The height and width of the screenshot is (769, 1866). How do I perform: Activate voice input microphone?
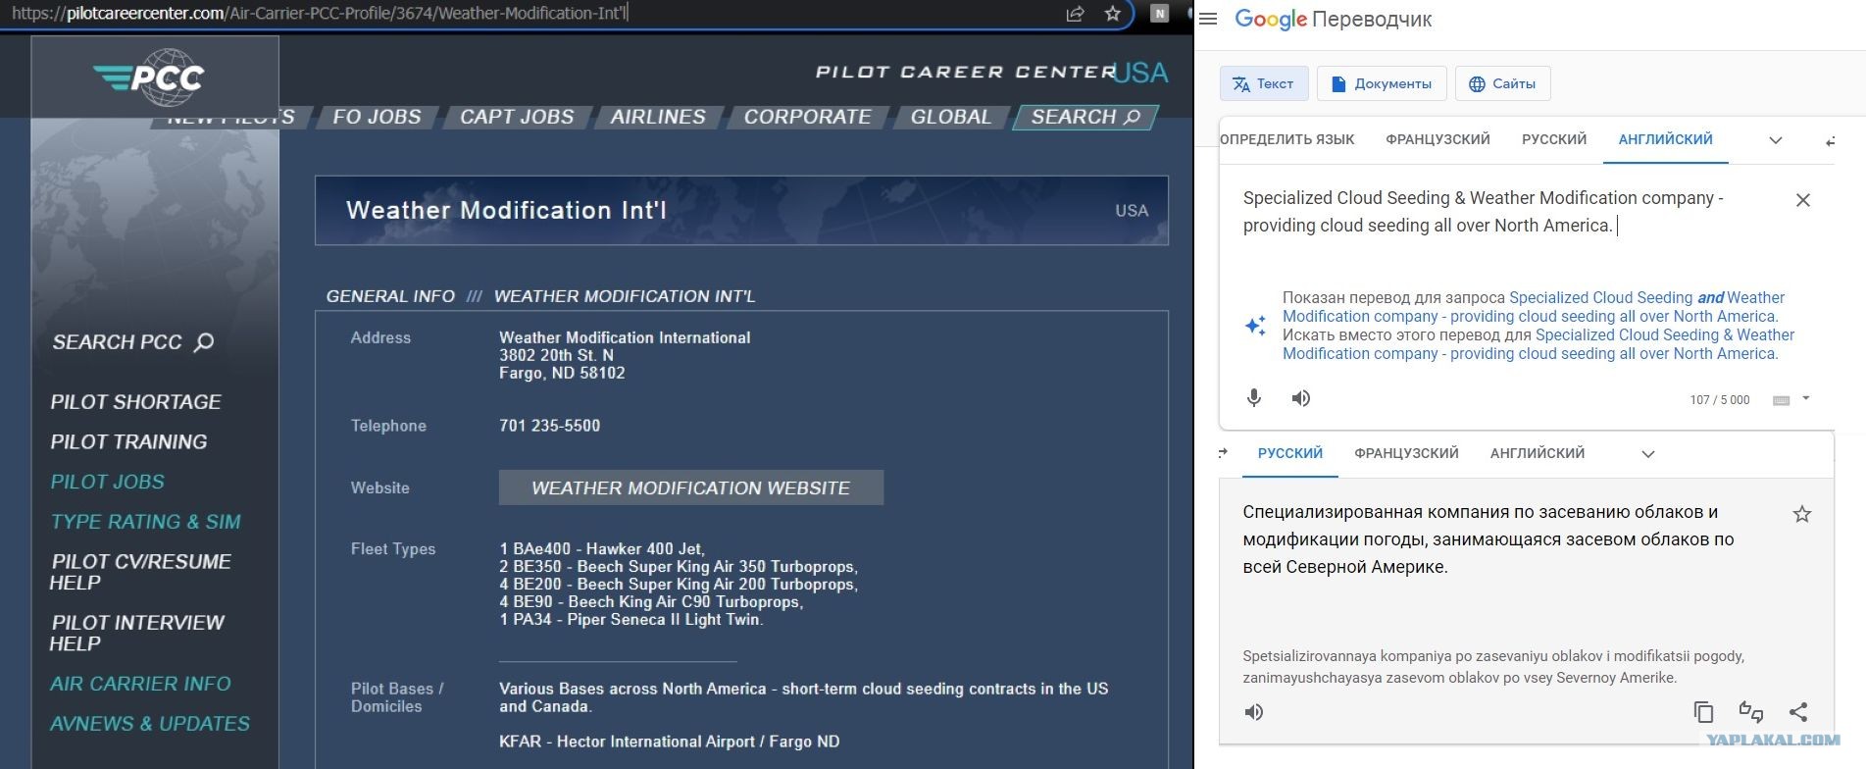pos(1253,397)
